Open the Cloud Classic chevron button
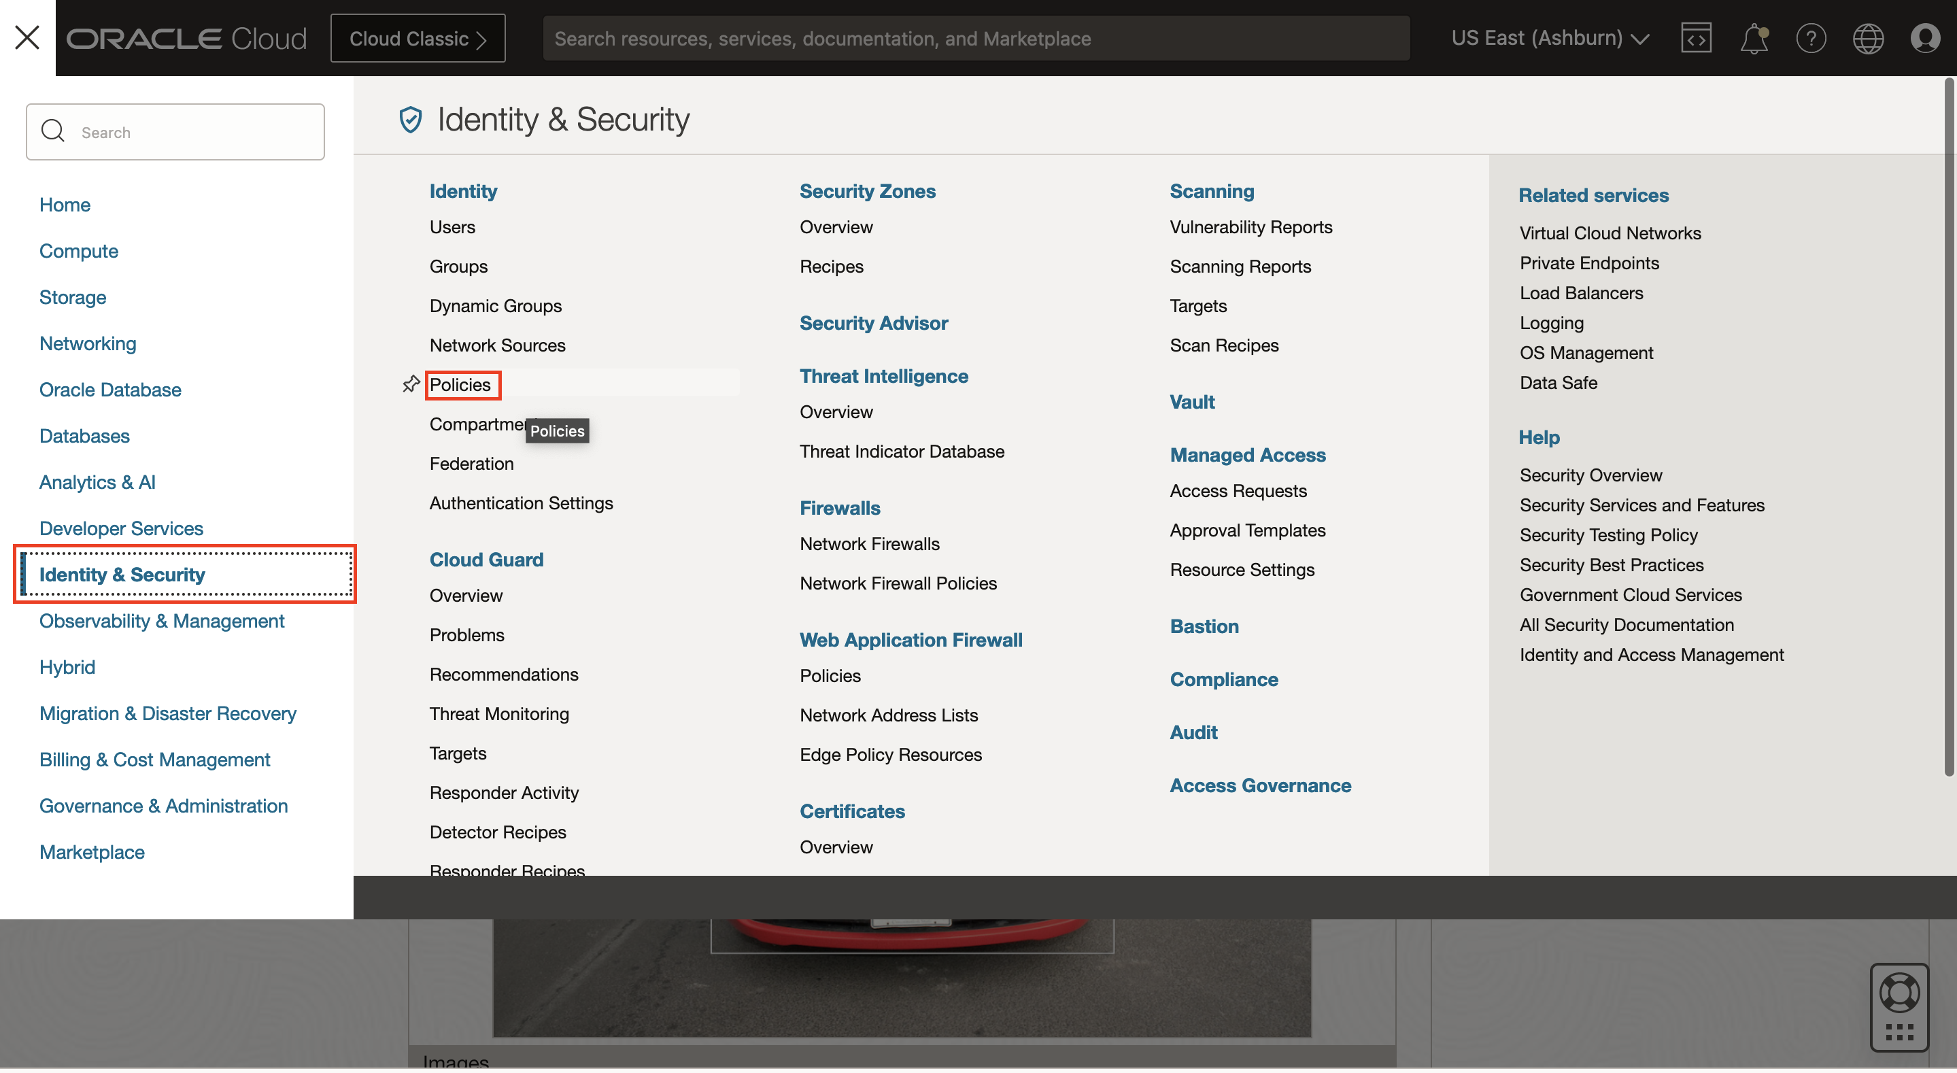Screen dimensions: 1957x1073 coord(418,38)
